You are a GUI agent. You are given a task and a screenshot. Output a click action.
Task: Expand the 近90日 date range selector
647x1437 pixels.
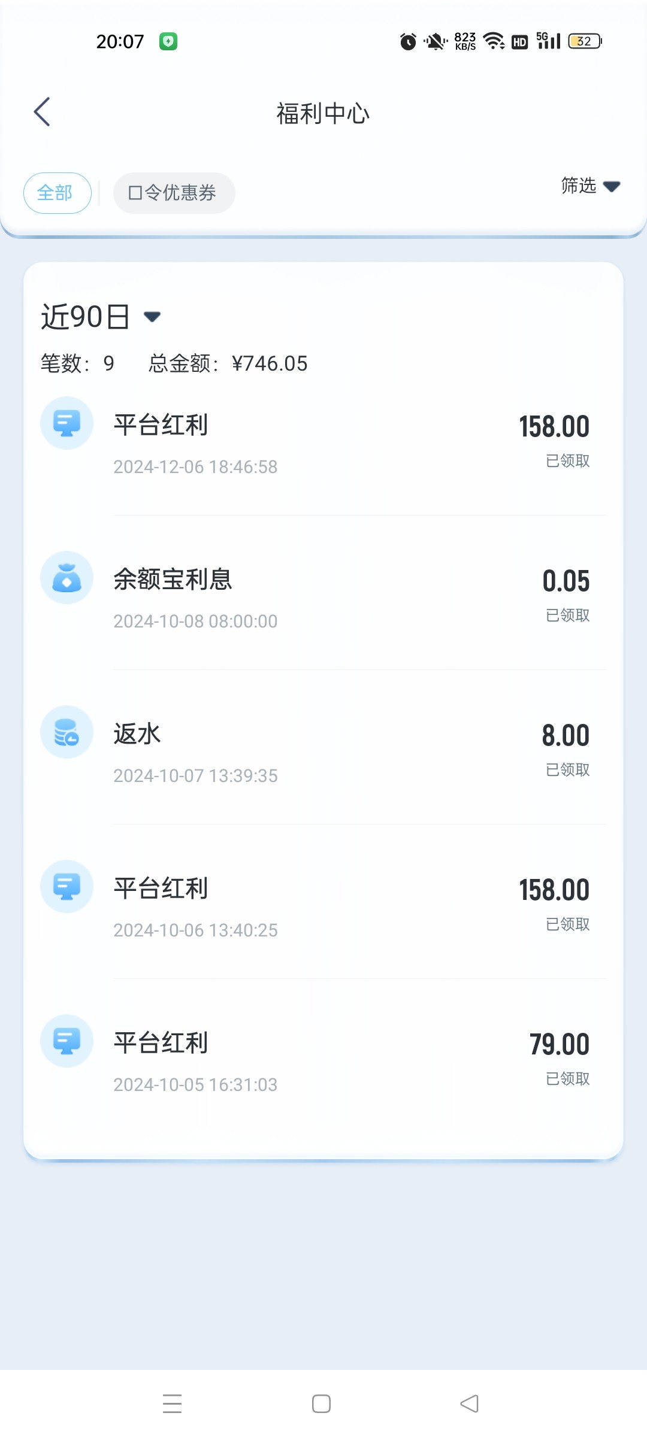click(x=101, y=317)
